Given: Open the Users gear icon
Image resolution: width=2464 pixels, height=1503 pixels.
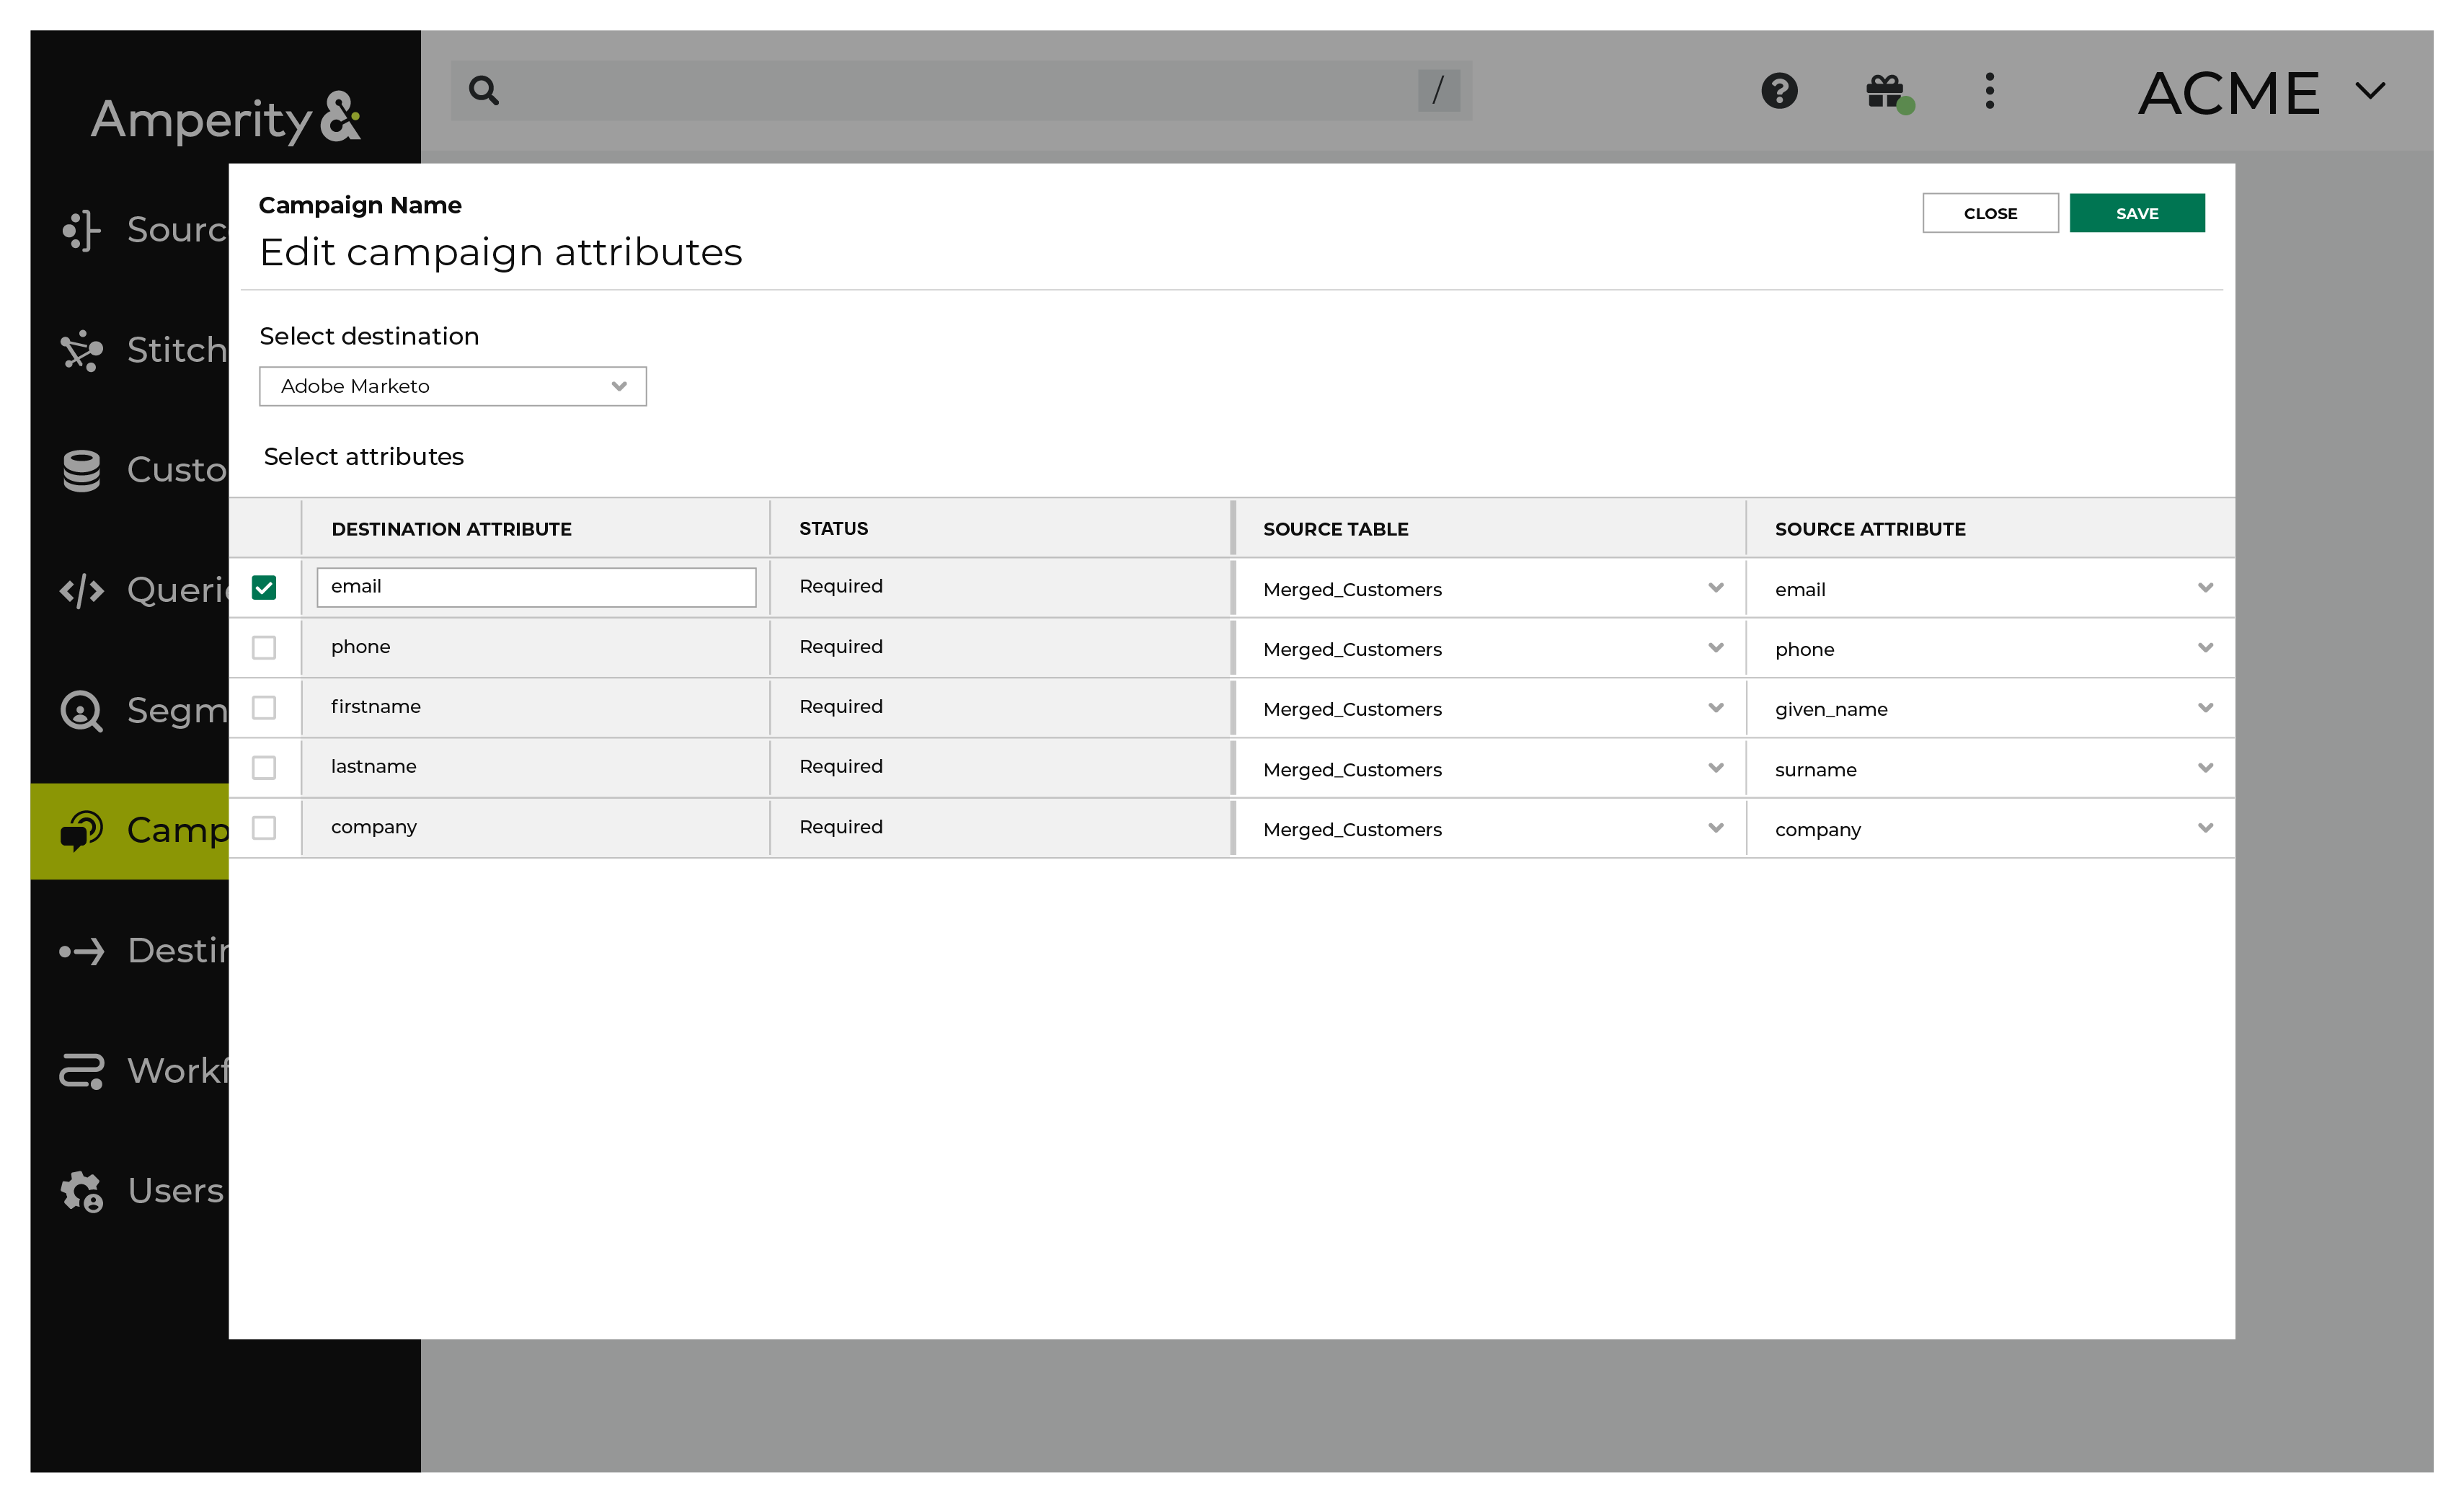Looking at the screenshot, I should click(x=81, y=1191).
